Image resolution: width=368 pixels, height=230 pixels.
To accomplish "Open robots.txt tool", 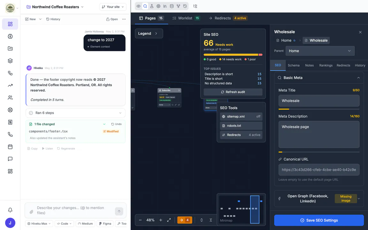I will coord(241,126).
